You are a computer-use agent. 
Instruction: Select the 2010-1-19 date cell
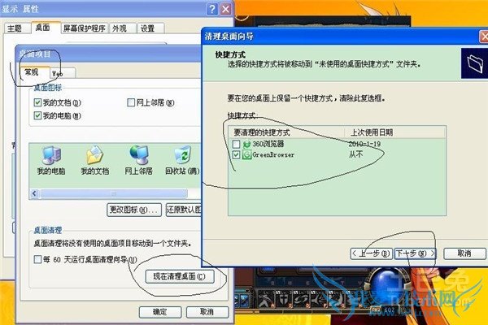point(364,144)
